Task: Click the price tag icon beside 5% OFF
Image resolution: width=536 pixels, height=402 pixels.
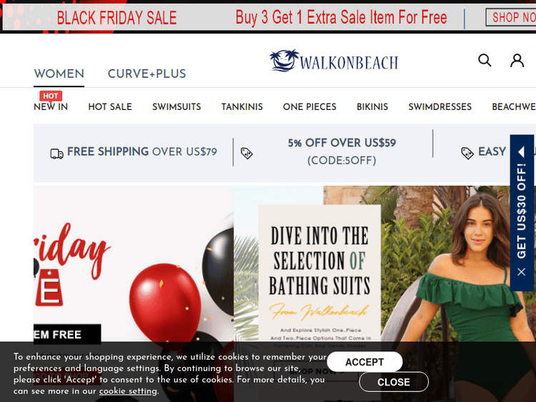Action: click(247, 153)
